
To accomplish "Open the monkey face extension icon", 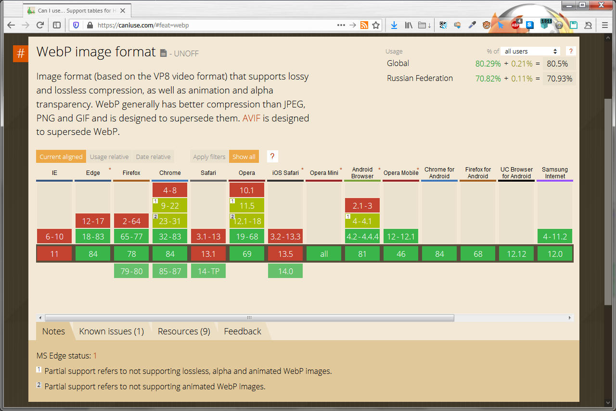I will tap(487, 25).
